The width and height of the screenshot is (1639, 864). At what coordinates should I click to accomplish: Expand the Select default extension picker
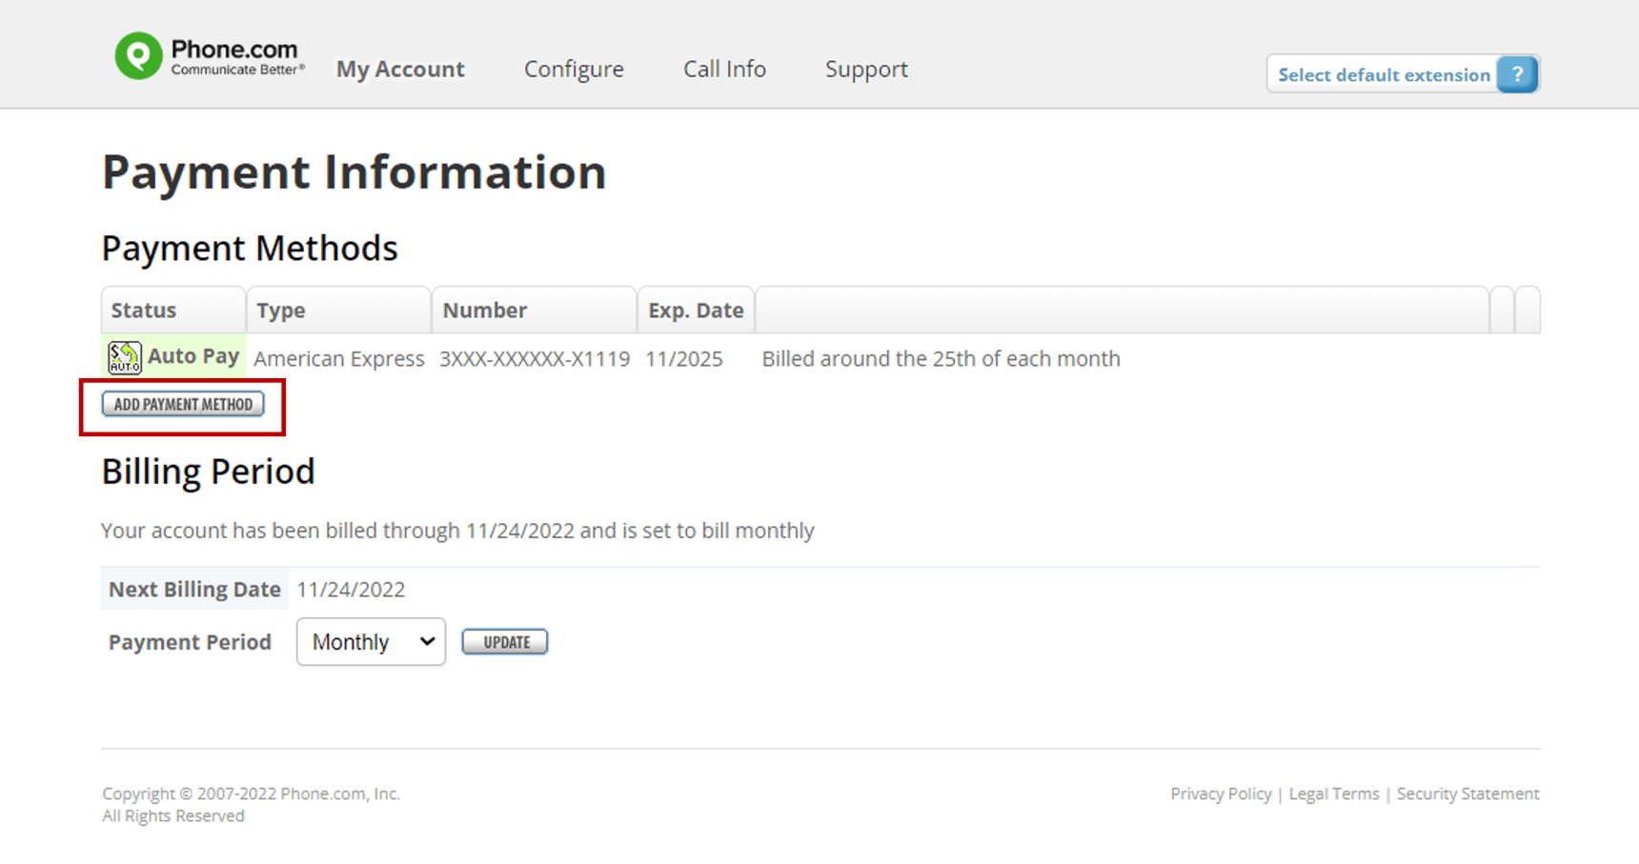pyautogui.click(x=1384, y=73)
